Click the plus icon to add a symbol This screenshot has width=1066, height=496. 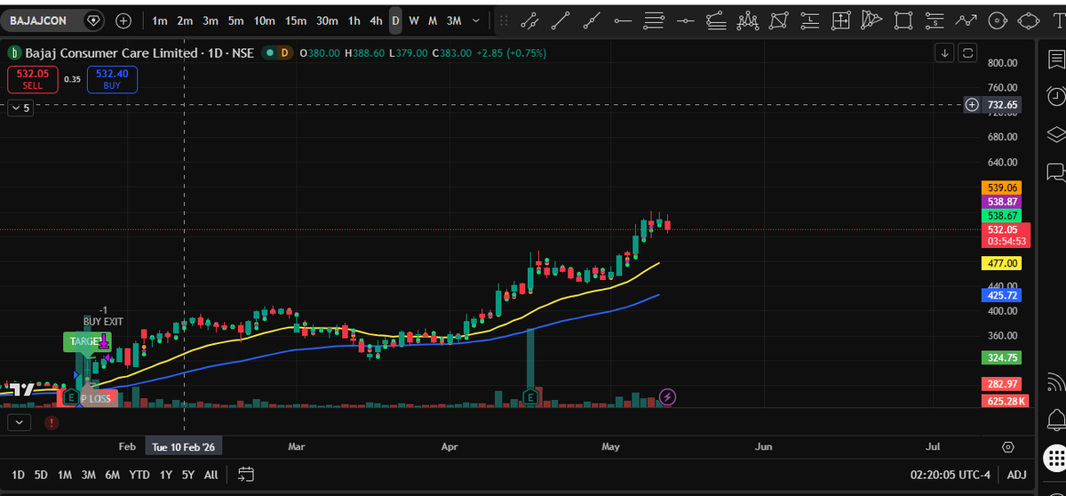tap(123, 20)
